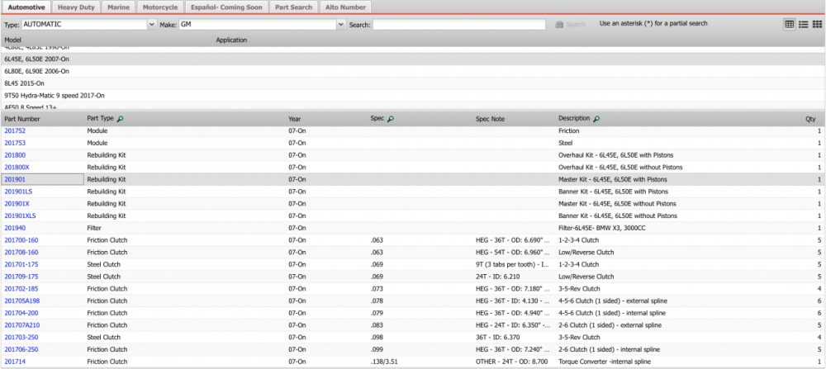The image size is (826, 369).
Task: Click magnifier icon beside Spec header
Action: (391, 119)
